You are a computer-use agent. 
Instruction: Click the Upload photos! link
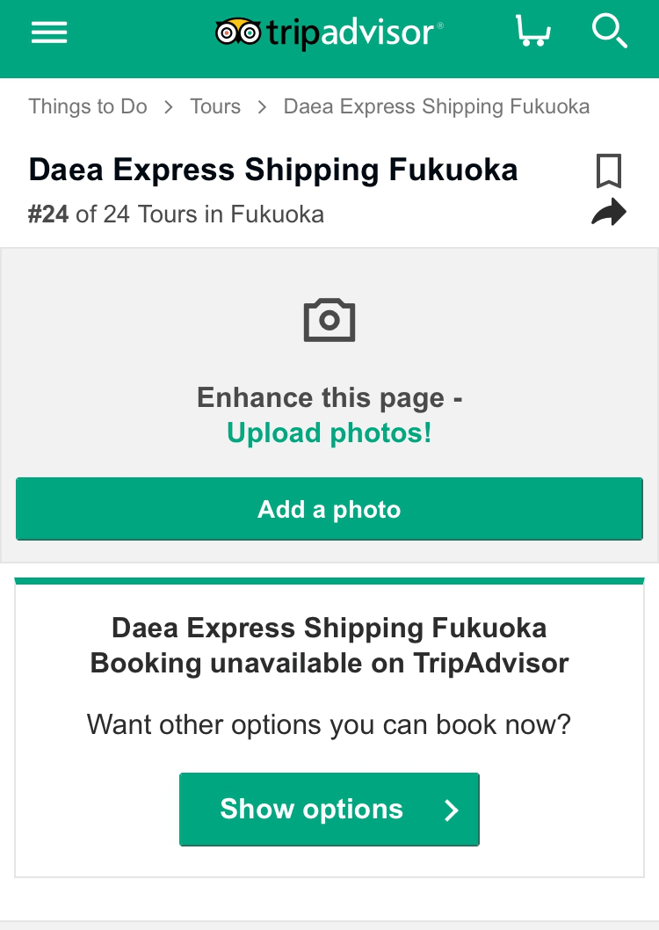329,432
